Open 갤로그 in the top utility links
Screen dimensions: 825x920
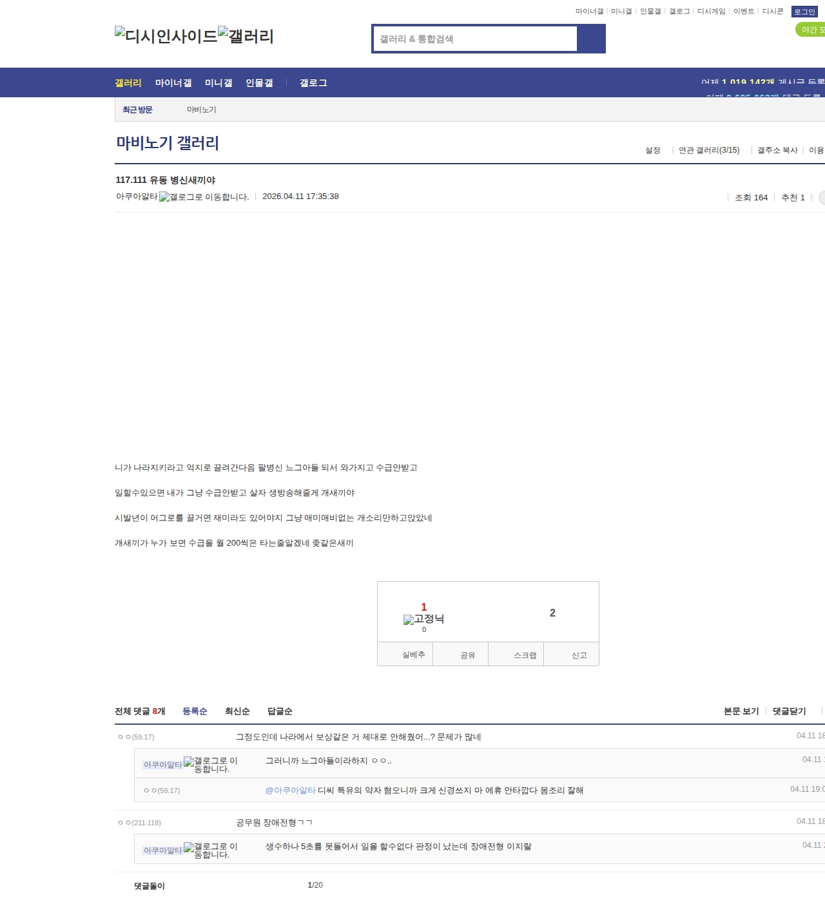tap(679, 12)
